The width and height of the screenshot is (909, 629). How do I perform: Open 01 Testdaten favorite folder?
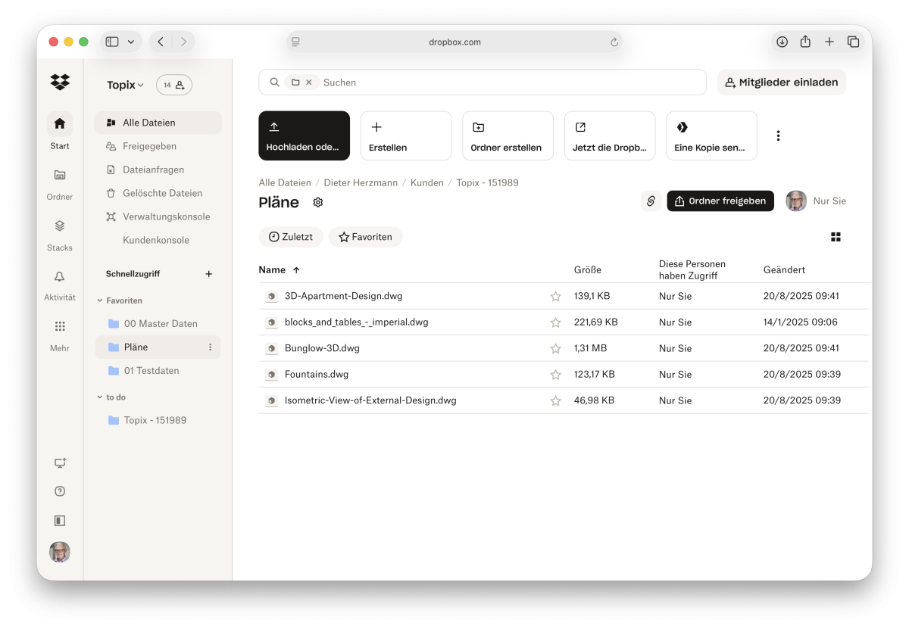click(158, 371)
